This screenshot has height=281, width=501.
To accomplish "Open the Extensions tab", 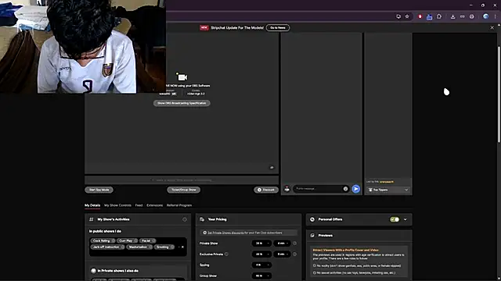I will 155,205.
